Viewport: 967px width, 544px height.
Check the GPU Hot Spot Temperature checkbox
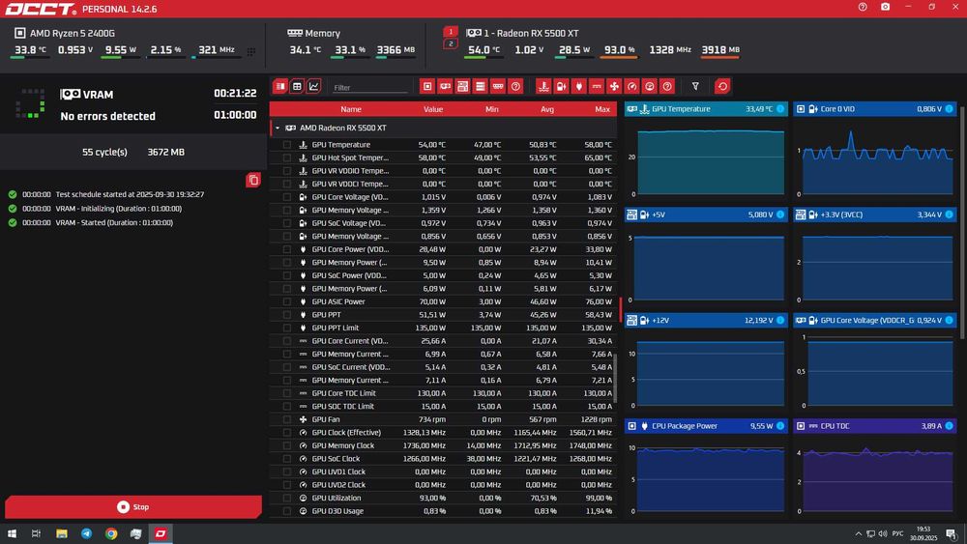click(x=287, y=157)
